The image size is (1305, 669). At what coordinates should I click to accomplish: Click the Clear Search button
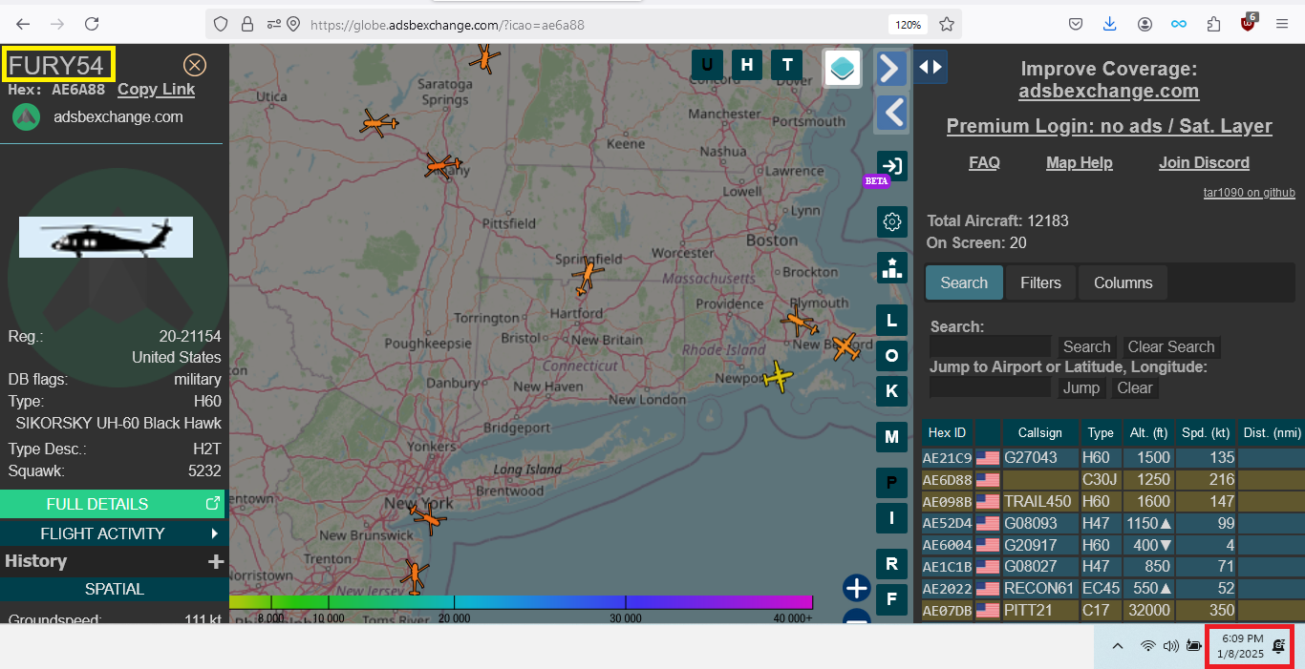coord(1171,347)
